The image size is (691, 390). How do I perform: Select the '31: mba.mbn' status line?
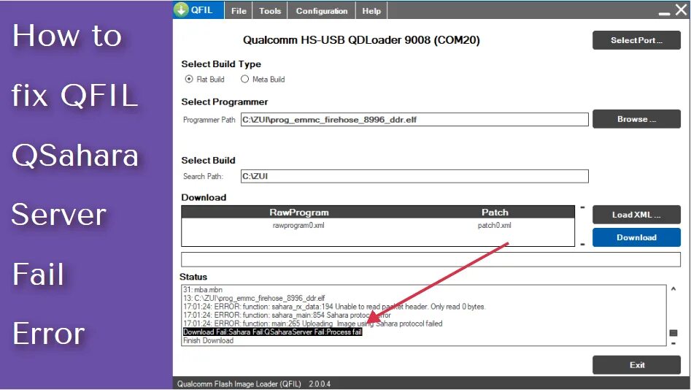click(203, 290)
